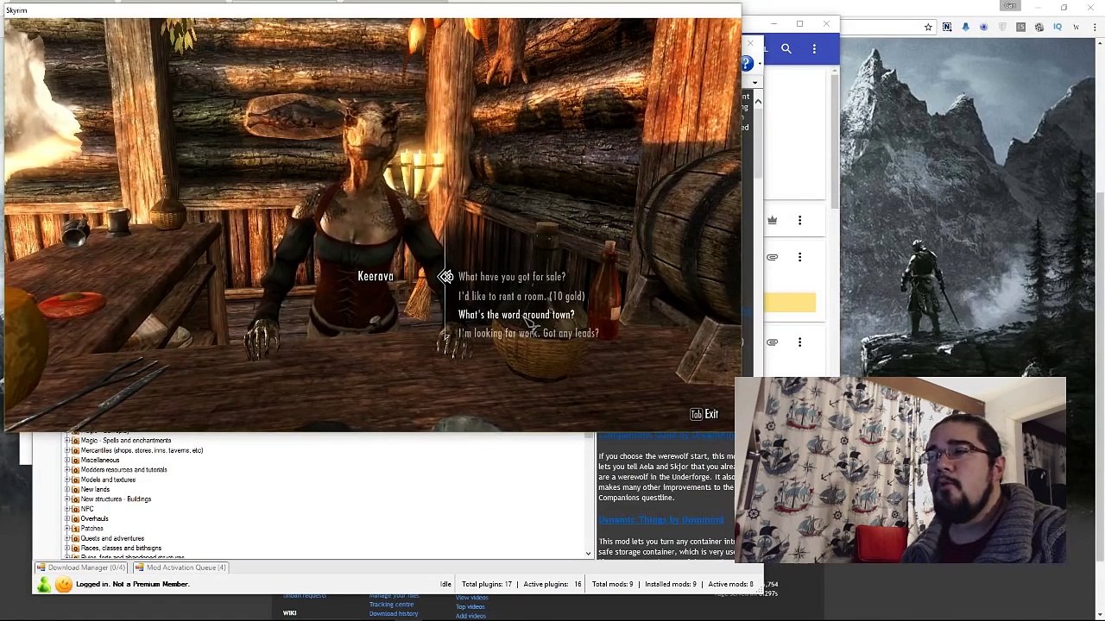
Task: Click the Overhauls category folder icon
Action: [75, 518]
